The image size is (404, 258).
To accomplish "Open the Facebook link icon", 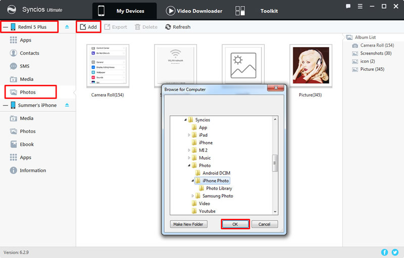I will tap(384, 252).
